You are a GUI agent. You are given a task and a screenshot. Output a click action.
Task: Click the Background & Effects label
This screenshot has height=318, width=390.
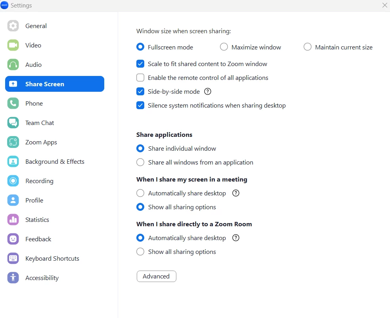point(55,162)
